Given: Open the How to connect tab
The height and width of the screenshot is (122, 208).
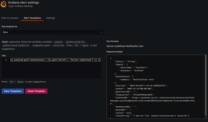Looking at the screenshot, I should pyautogui.click(x=10, y=18).
